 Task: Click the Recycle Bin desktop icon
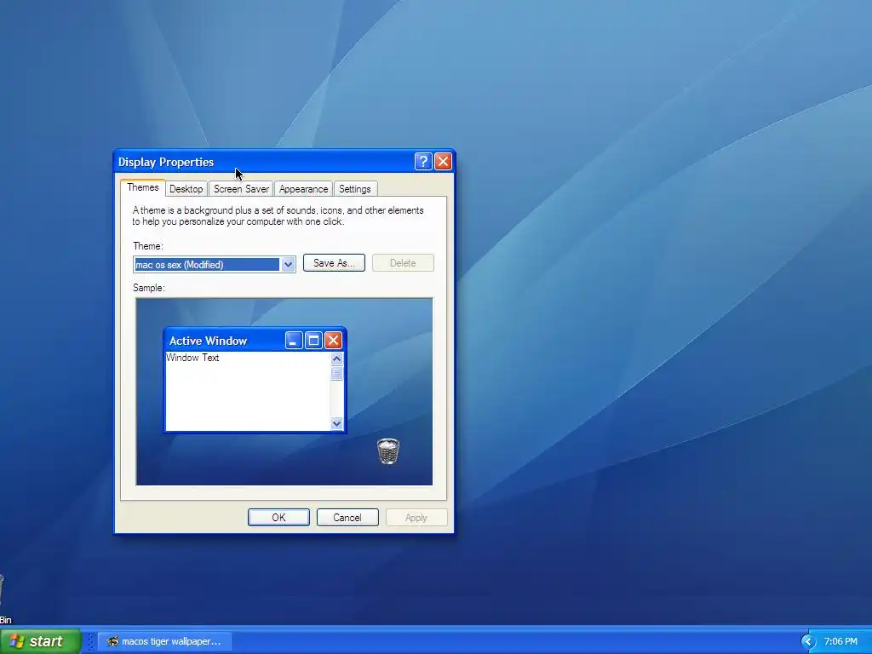(3, 598)
